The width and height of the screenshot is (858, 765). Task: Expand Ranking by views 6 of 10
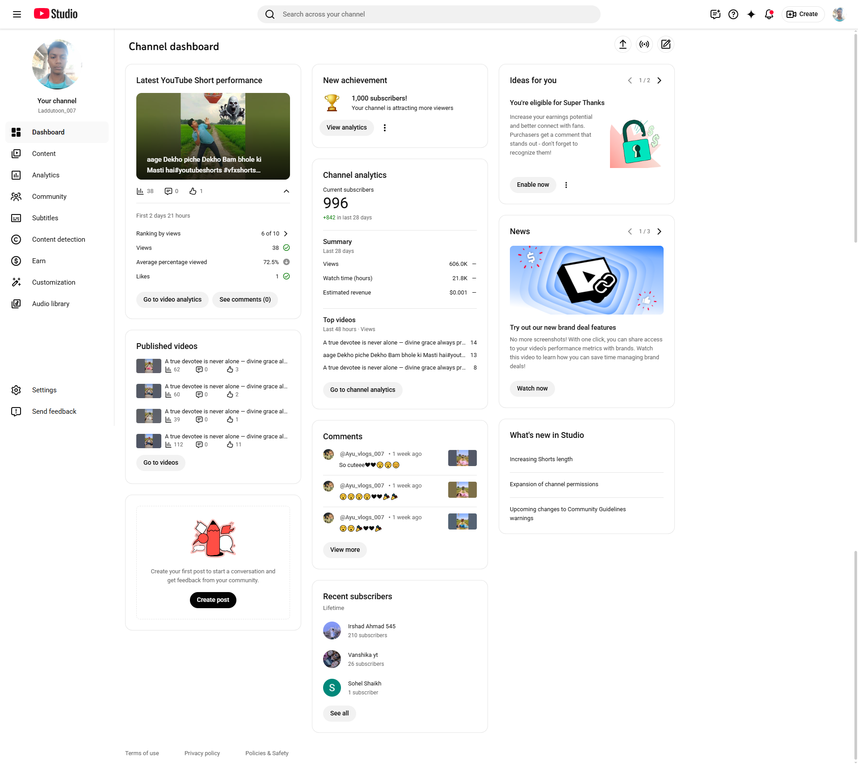(286, 234)
